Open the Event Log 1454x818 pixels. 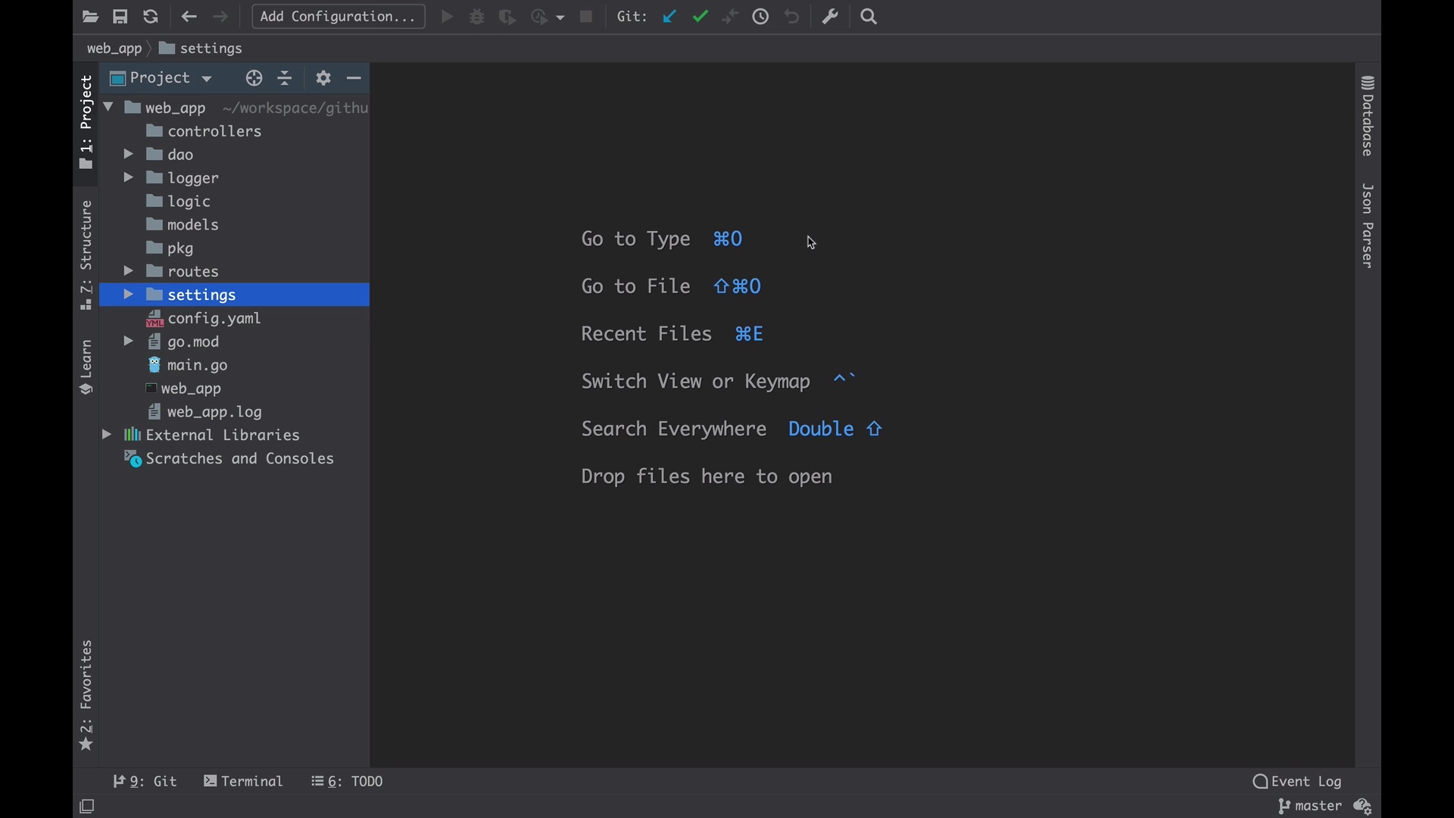(1298, 782)
